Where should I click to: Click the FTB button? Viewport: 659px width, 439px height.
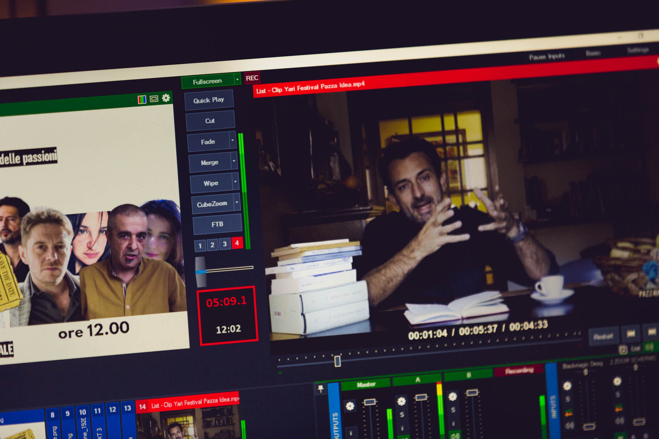[217, 224]
